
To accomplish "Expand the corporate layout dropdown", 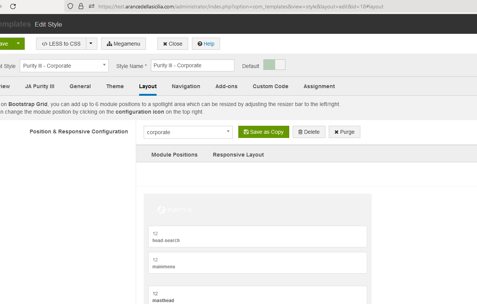I will (x=188, y=132).
